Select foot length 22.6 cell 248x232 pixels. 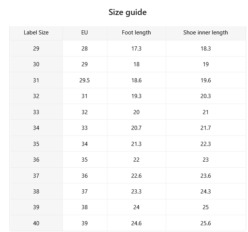click(x=136, y=175)
